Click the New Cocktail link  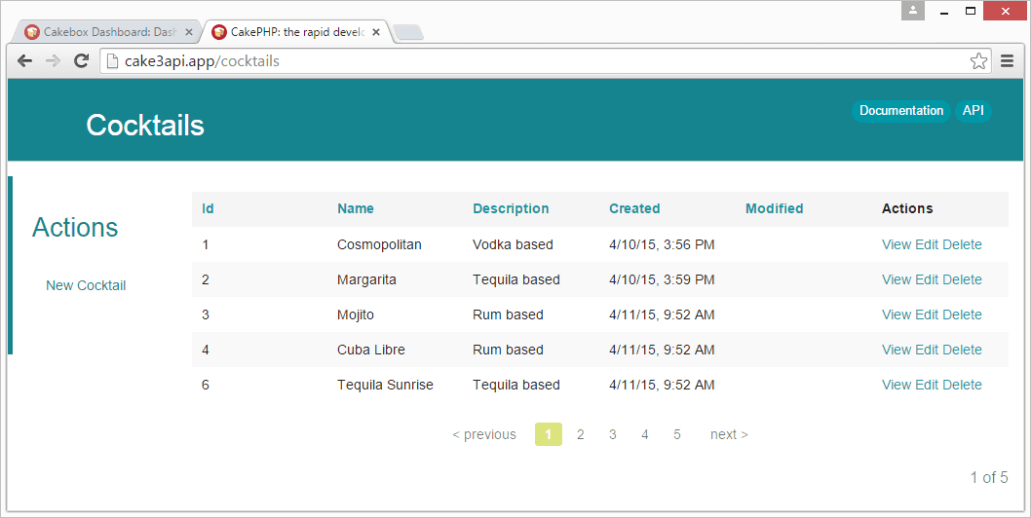pyautogui.click(x=86, y=285)
